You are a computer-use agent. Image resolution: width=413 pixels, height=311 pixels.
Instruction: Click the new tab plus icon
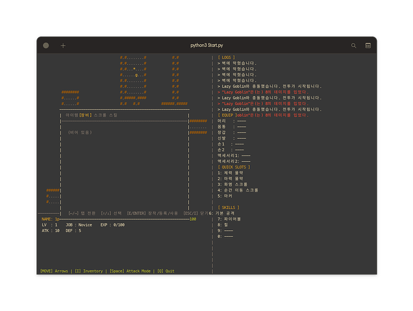(x=63, y=45)
